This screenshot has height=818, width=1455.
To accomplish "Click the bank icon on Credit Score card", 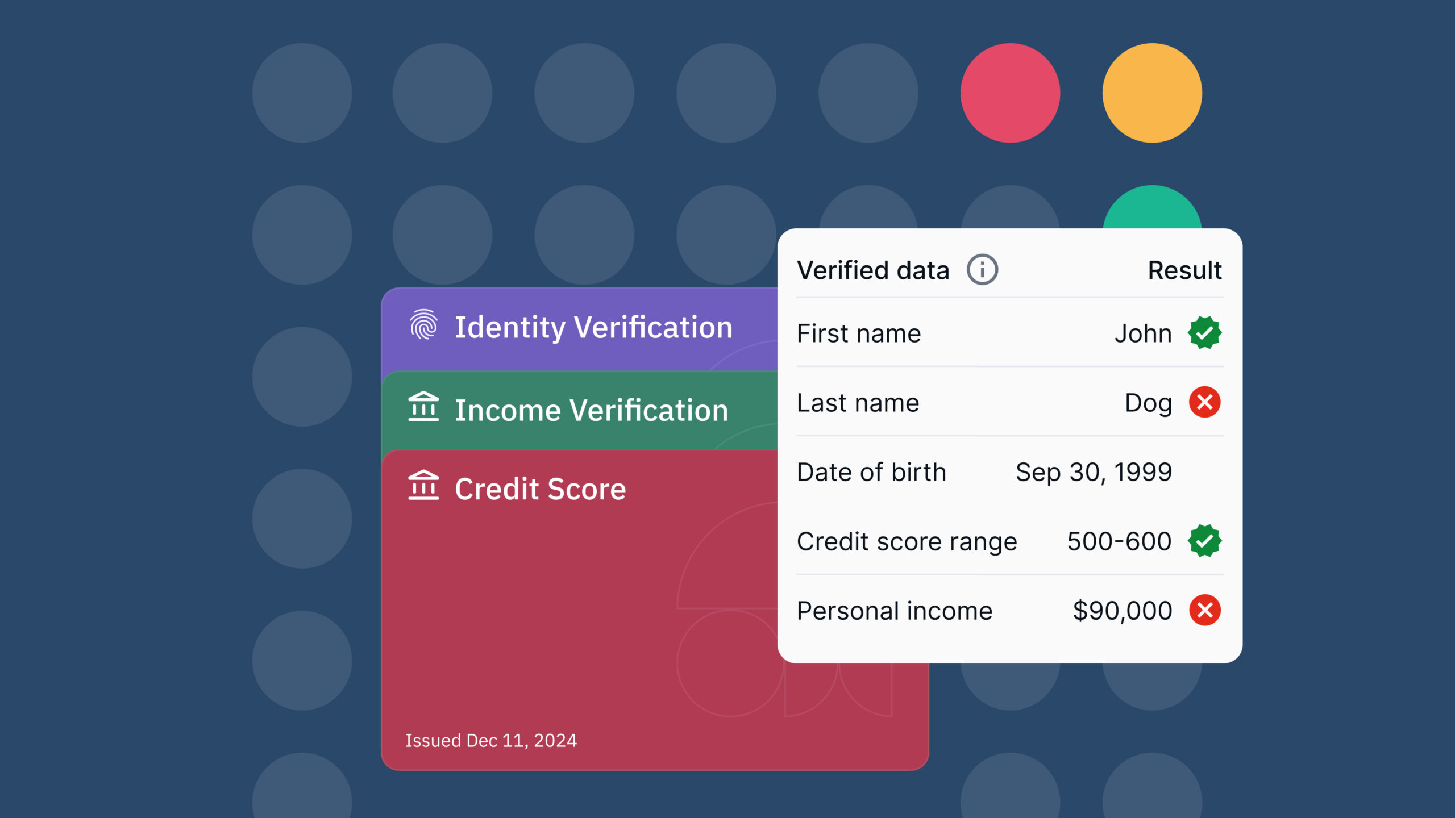I will 423,485.
